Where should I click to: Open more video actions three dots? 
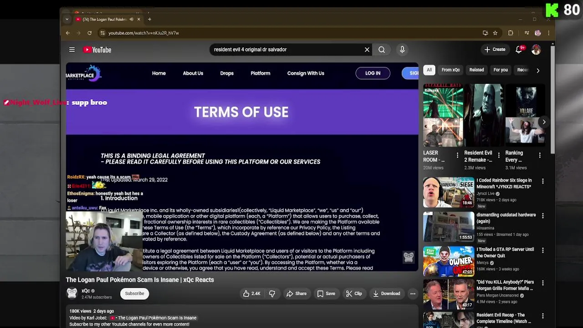pos(413,294)
